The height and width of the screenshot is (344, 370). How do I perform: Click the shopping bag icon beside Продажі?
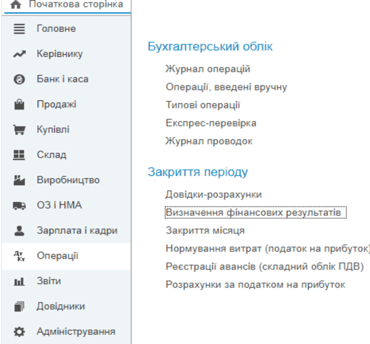(x=16, y=104)
